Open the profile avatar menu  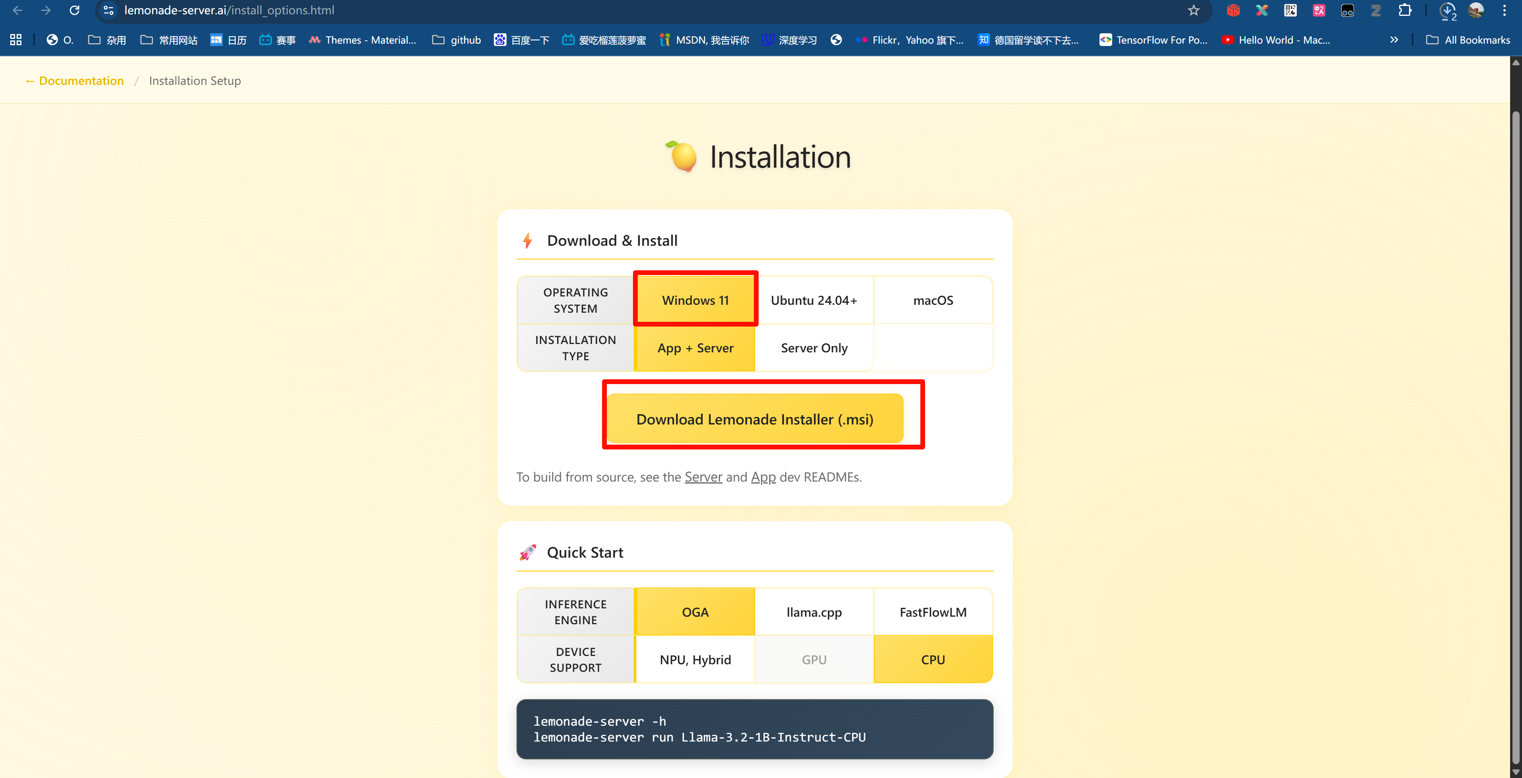(1476, 11)
